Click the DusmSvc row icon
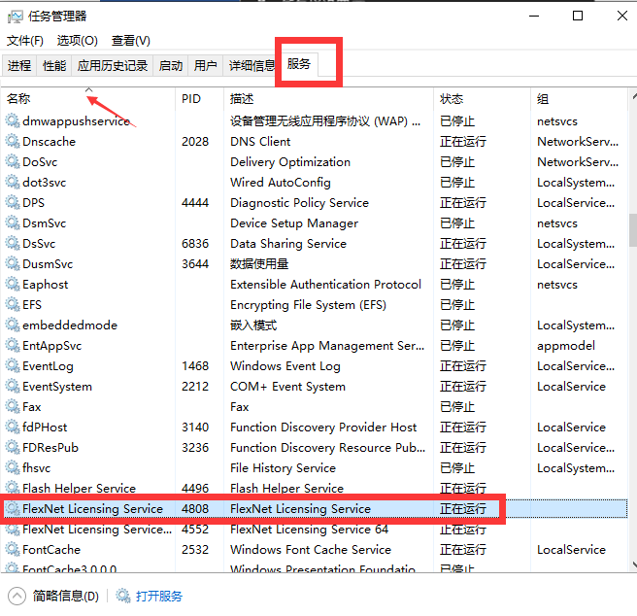Screen dimensions: 637x616 click(x=13, y=263)
